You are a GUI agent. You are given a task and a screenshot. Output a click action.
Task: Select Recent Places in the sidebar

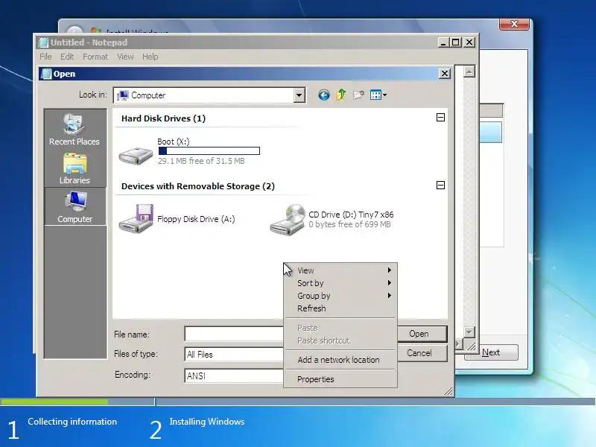(74, 130)
